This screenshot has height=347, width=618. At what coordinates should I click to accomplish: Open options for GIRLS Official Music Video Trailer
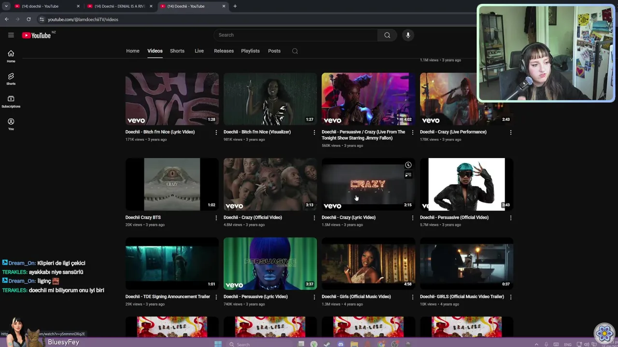510,297
